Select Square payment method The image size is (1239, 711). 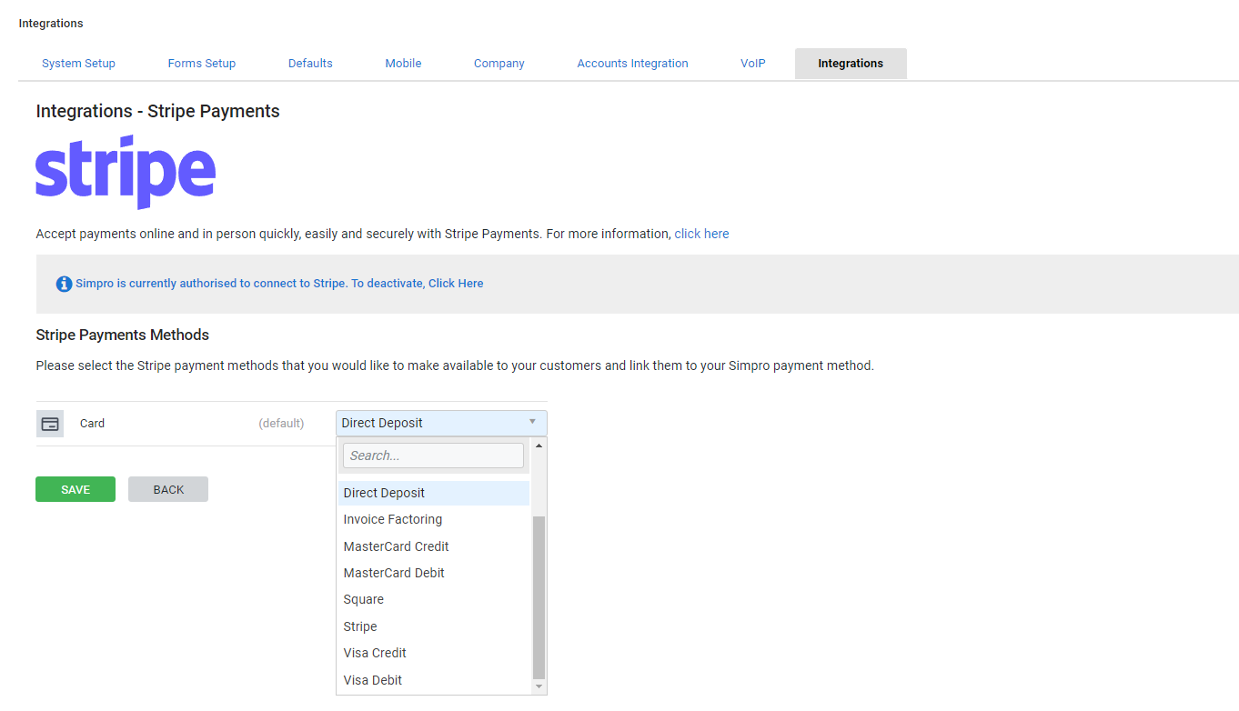click(433, 599)
